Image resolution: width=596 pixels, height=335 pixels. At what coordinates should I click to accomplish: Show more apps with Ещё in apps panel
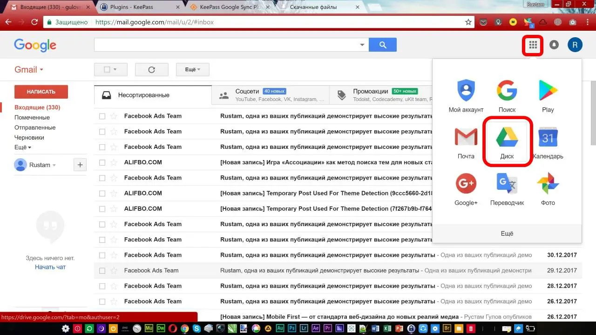[507, 234]
